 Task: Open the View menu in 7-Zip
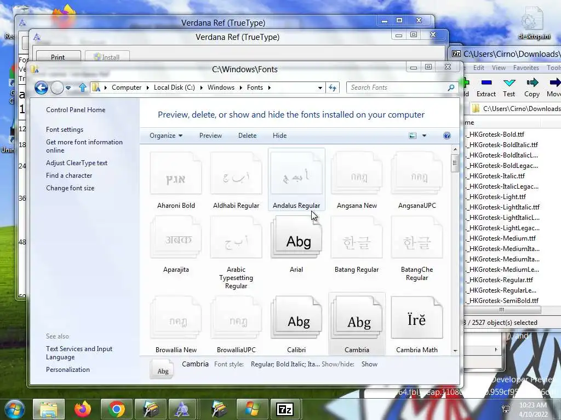(499, 68)
